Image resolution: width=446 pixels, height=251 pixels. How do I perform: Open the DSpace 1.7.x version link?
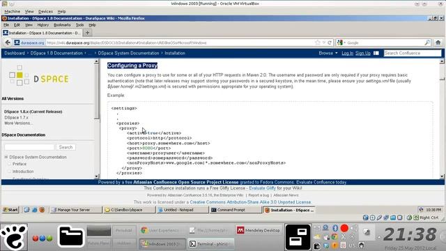point(16,118)
